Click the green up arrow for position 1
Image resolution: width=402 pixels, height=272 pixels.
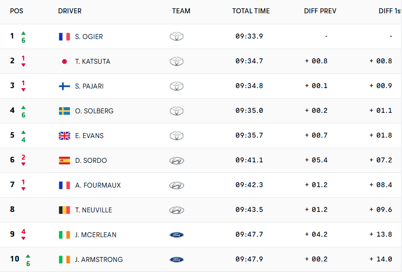pos(23,33)
